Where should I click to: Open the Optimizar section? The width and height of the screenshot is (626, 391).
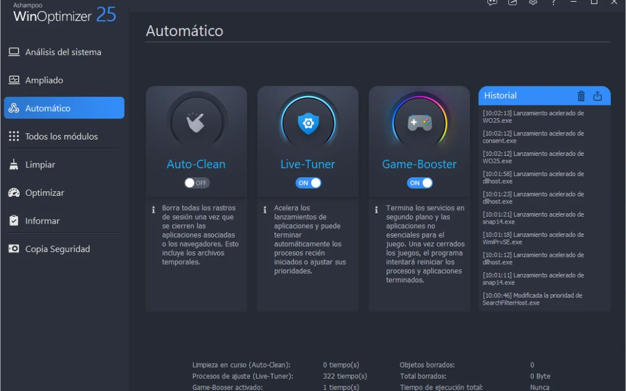click(x=64, y=193)
